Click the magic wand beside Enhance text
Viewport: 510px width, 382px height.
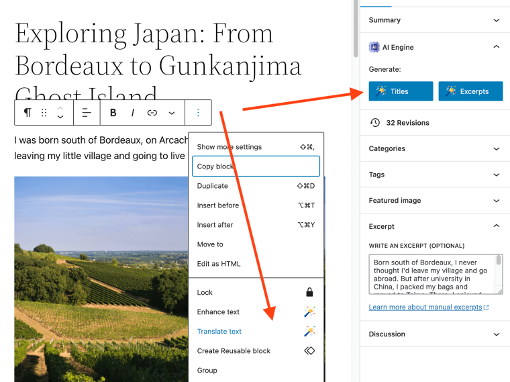point(309,312)
